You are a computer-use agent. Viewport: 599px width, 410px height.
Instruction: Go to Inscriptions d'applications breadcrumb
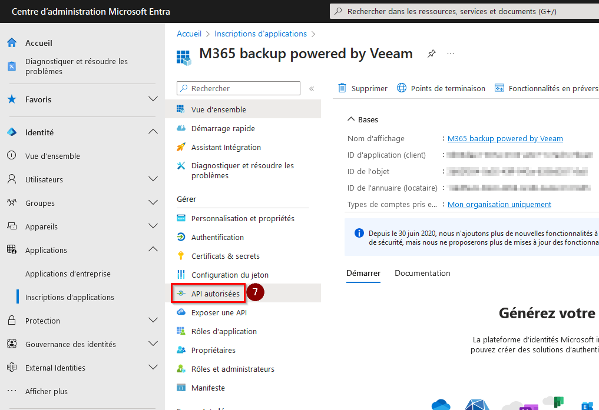coord(260,34)
